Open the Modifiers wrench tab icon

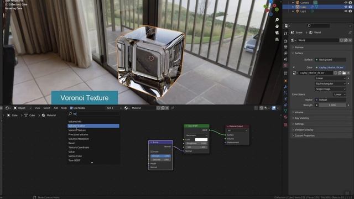[x=285, y=87]
